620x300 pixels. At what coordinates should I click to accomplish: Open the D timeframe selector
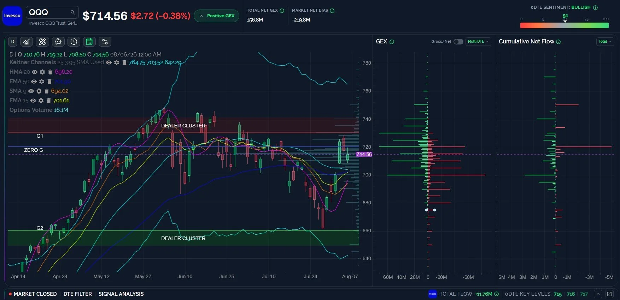pyautogui.click(x=13, y=42)
